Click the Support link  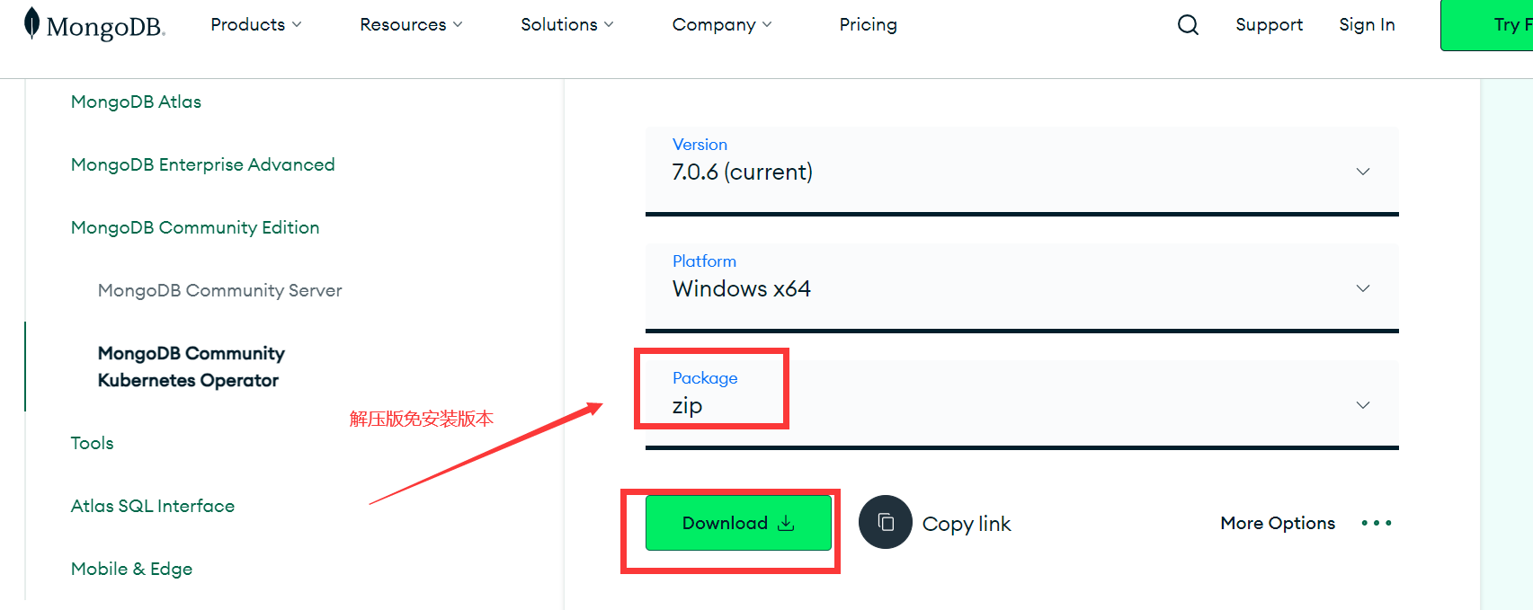1269,24
